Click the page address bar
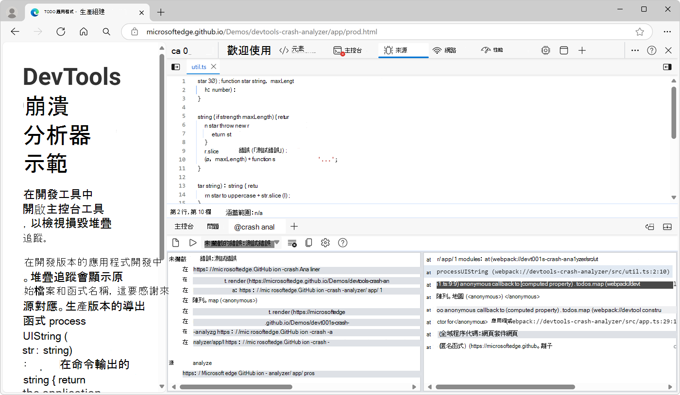This screenshot has height=395, width=680. pyautogui.click(x=340, y=32)
